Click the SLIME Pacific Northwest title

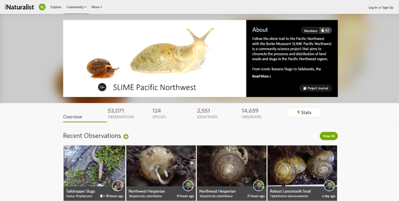pyautogui.click(x=155, y=87)
